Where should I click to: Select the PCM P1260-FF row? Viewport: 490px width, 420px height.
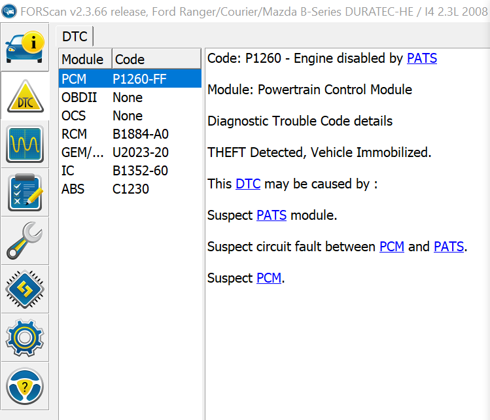point(130,79)
